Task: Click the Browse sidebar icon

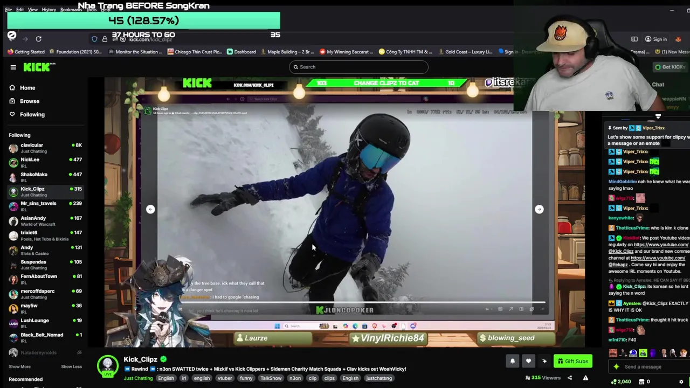Action: (x=12, y=101)
